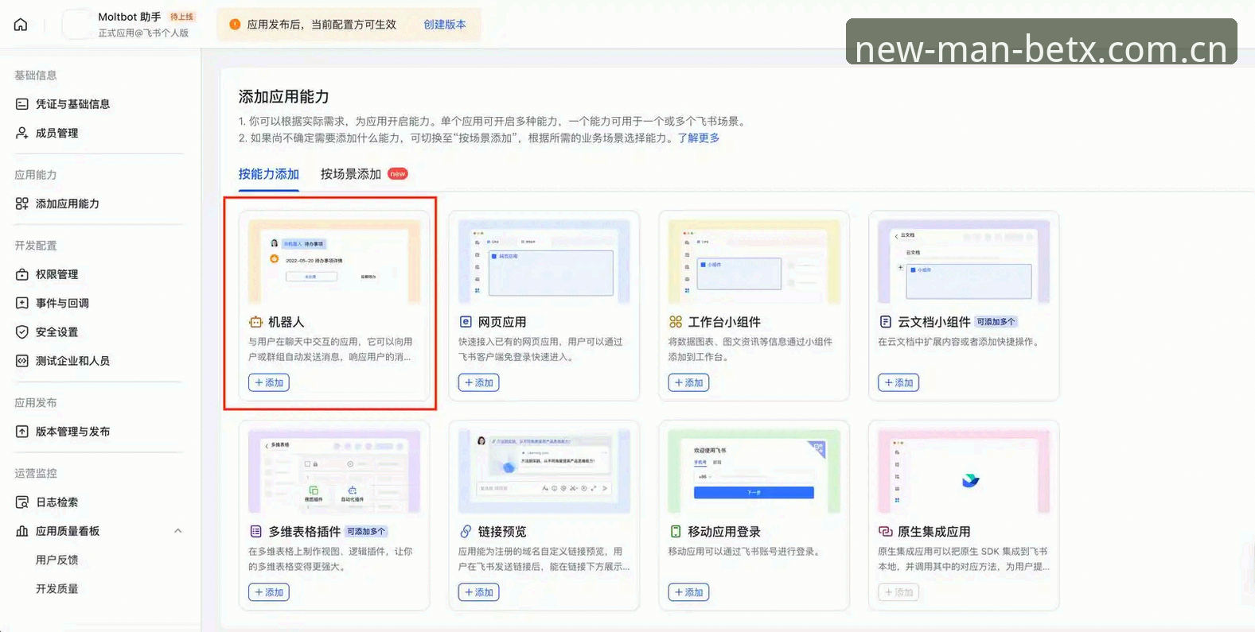The image size is (1255, 632).
Task: Add the 移动应用登录 capability
Action: 689,592
